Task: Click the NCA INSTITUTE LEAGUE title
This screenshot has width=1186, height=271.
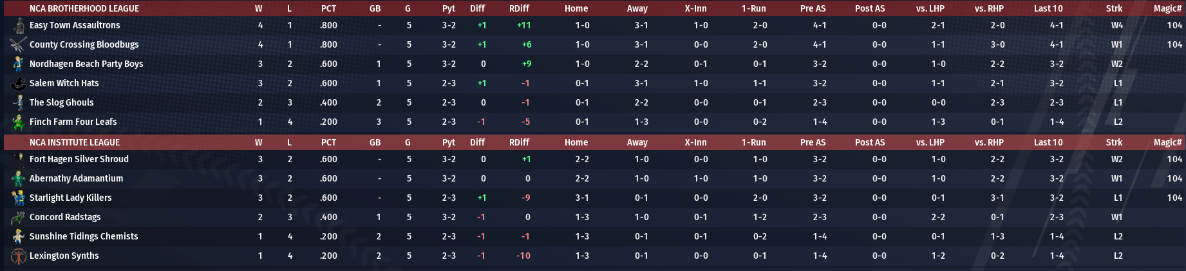Action: [75, 143]
